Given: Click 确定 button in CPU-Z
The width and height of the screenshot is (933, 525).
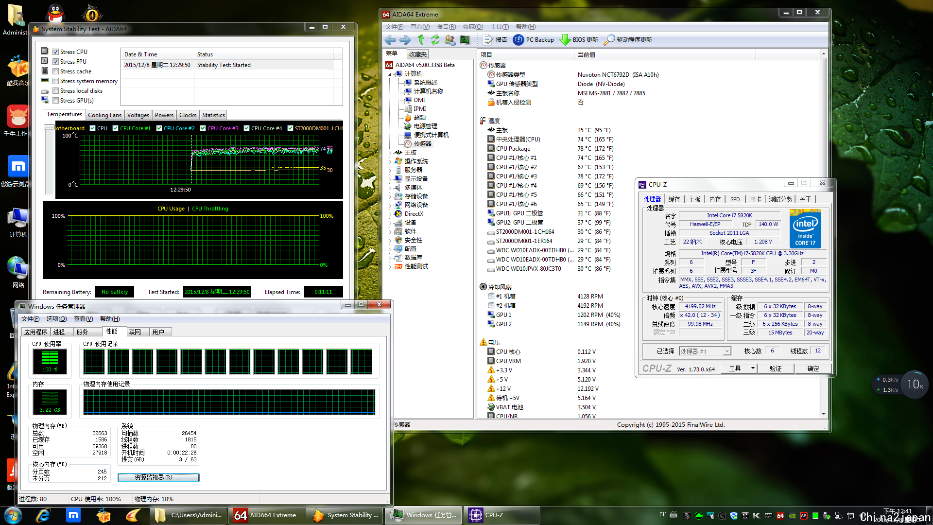Looking at the screenshot, I should point(813,368).
